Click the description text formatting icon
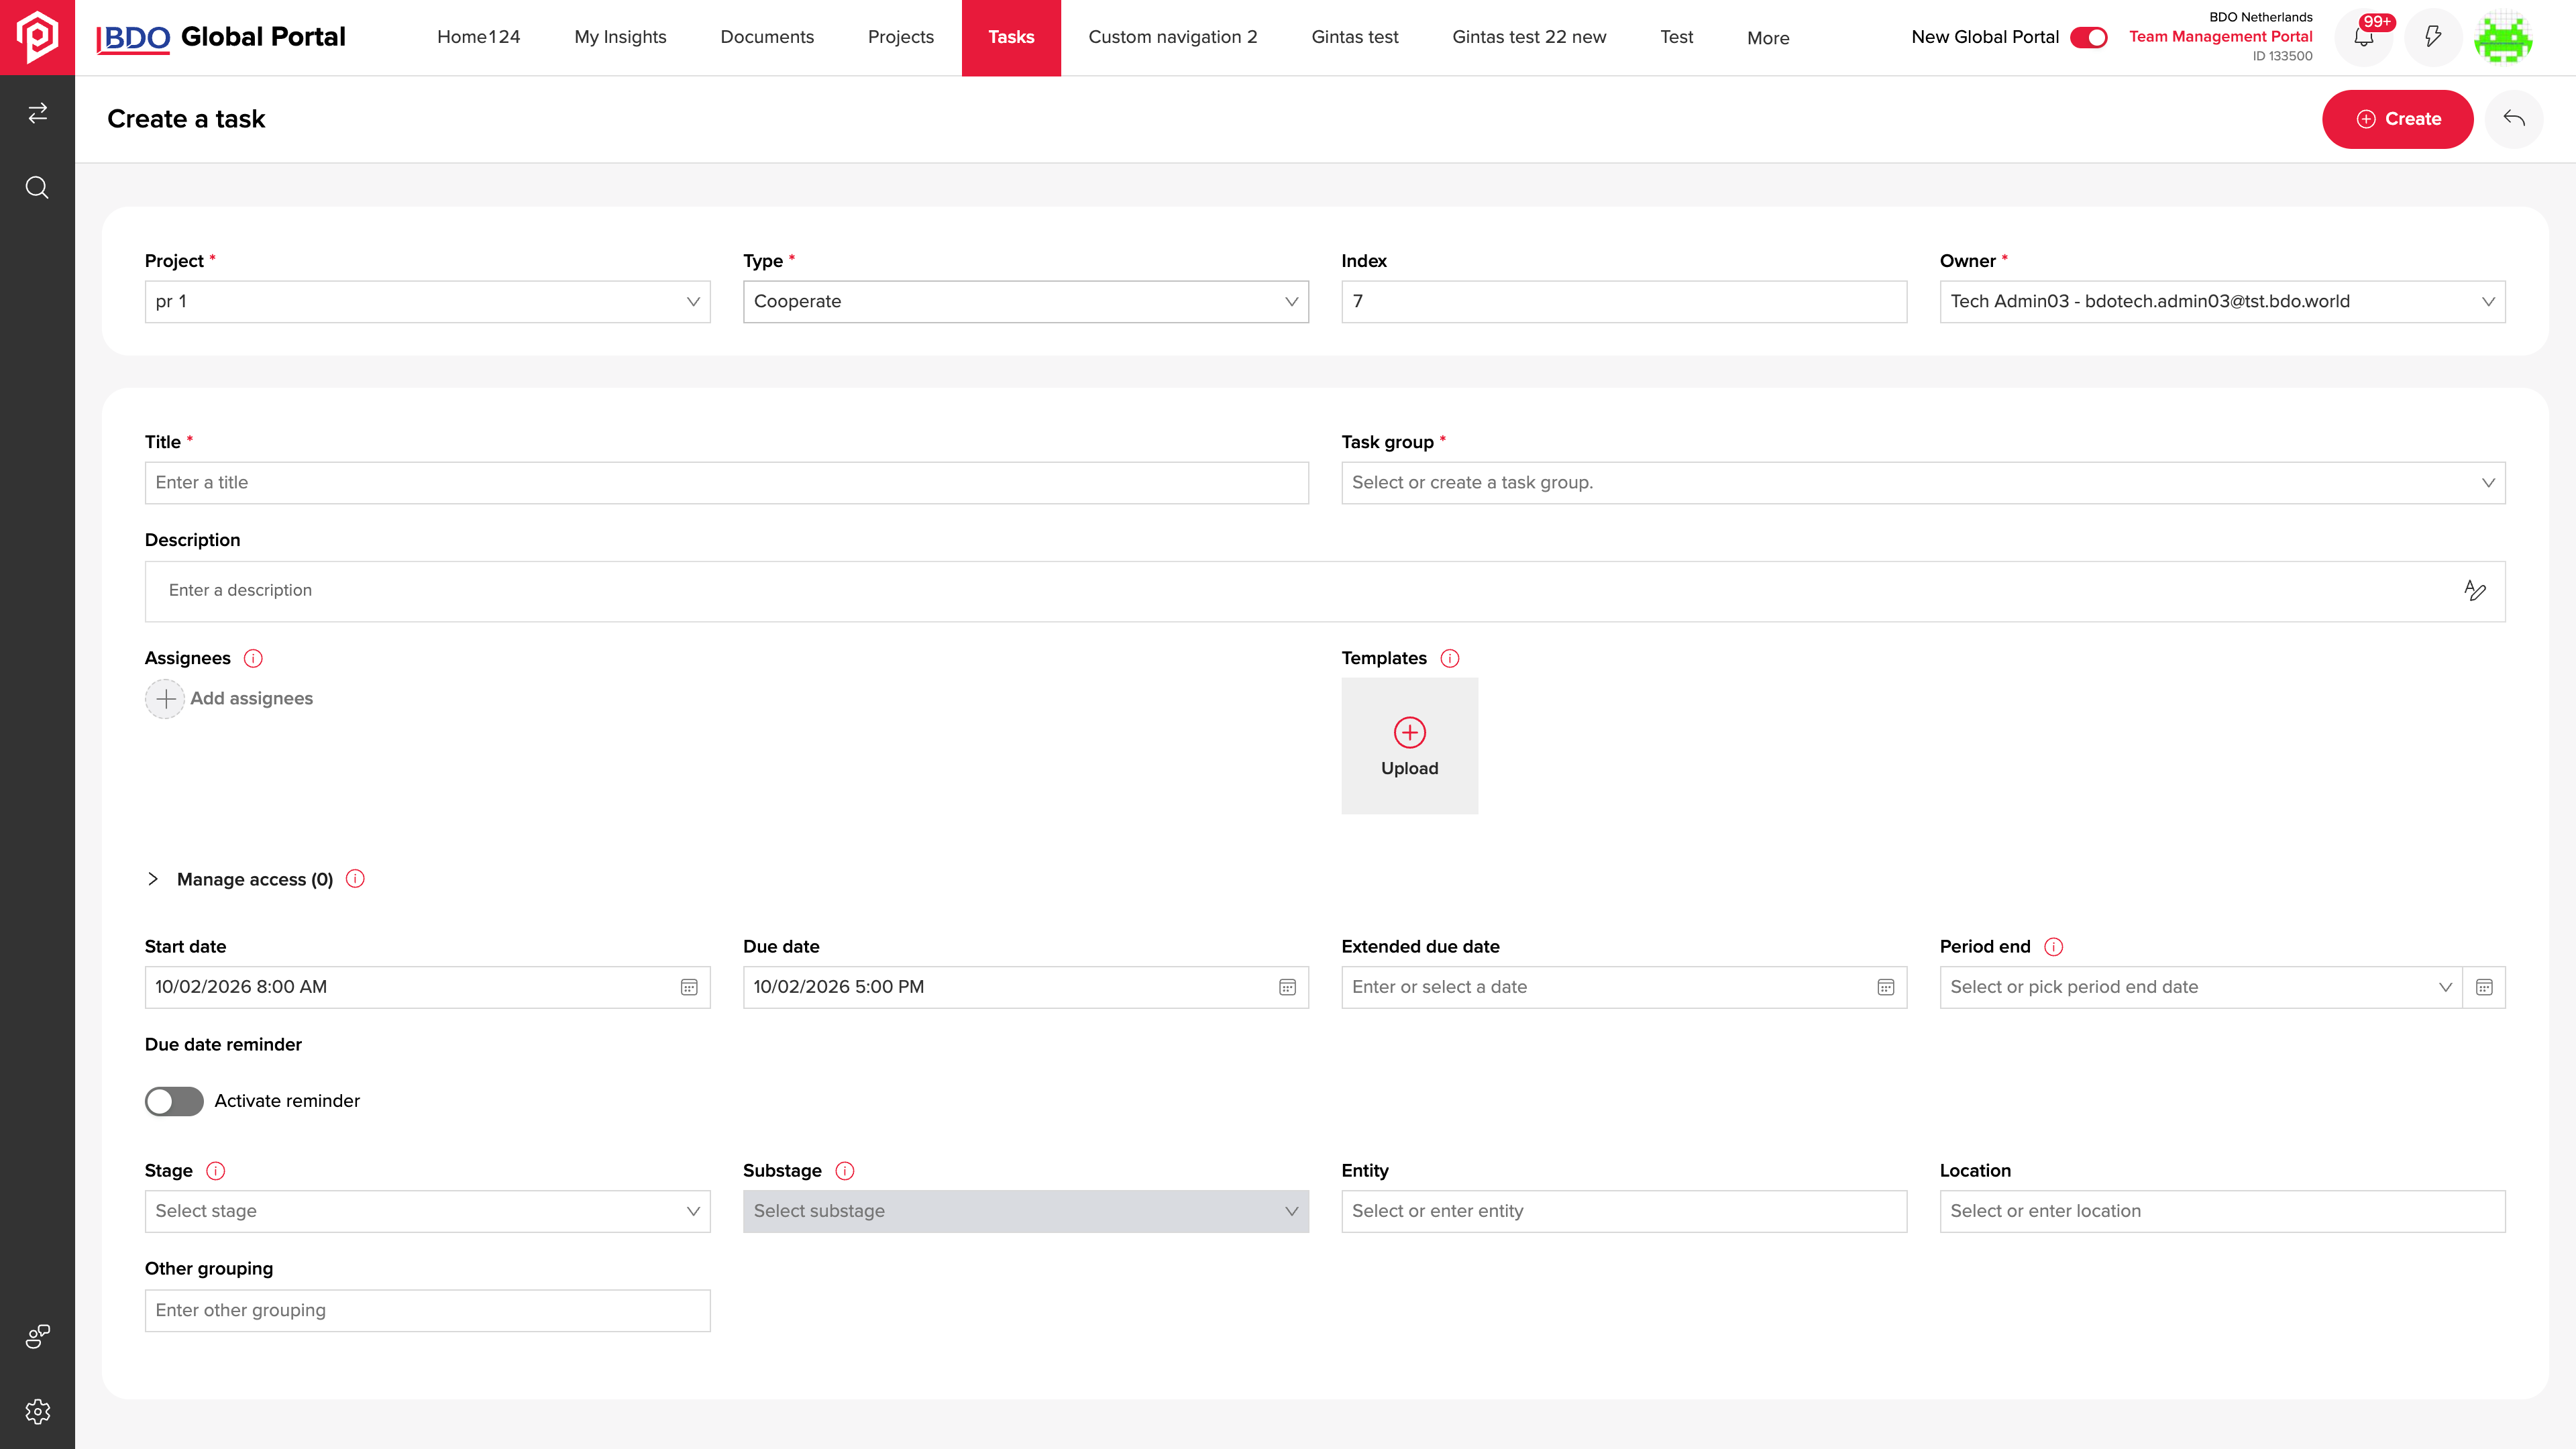The height and width of the screenshot is (1449, 2576). 2475,590
